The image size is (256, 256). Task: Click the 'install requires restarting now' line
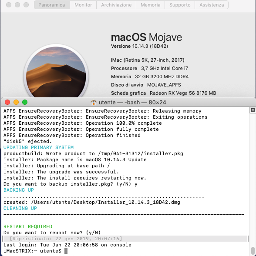(x=75, y=178)
